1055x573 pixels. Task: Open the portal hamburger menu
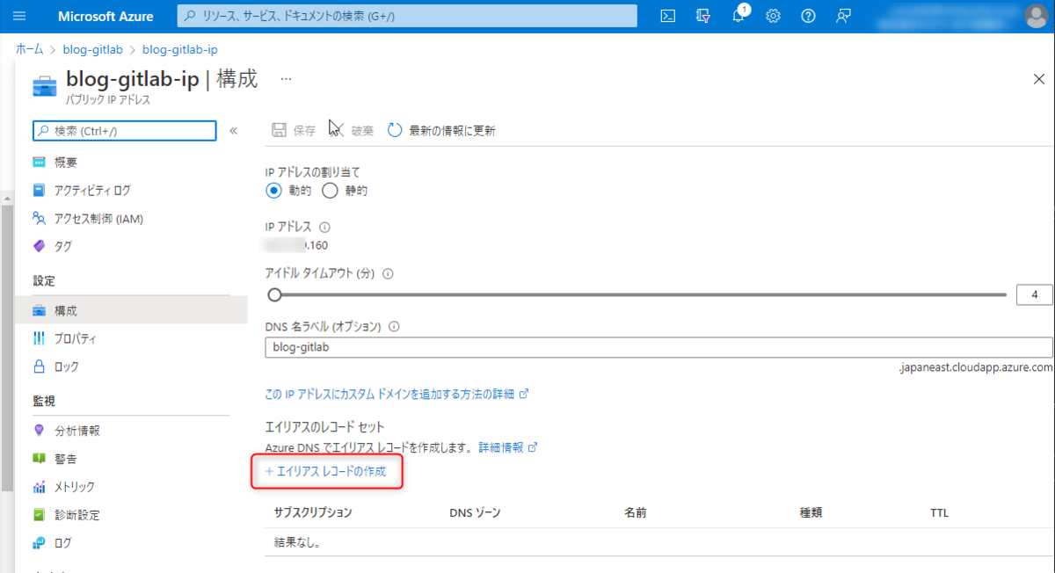click(x=18, y=15)
